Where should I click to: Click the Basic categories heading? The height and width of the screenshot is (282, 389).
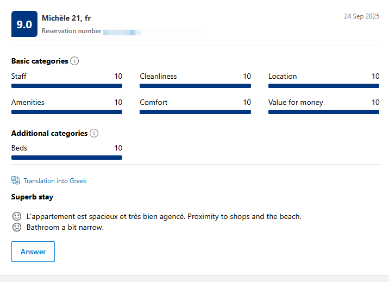[40, 61]
